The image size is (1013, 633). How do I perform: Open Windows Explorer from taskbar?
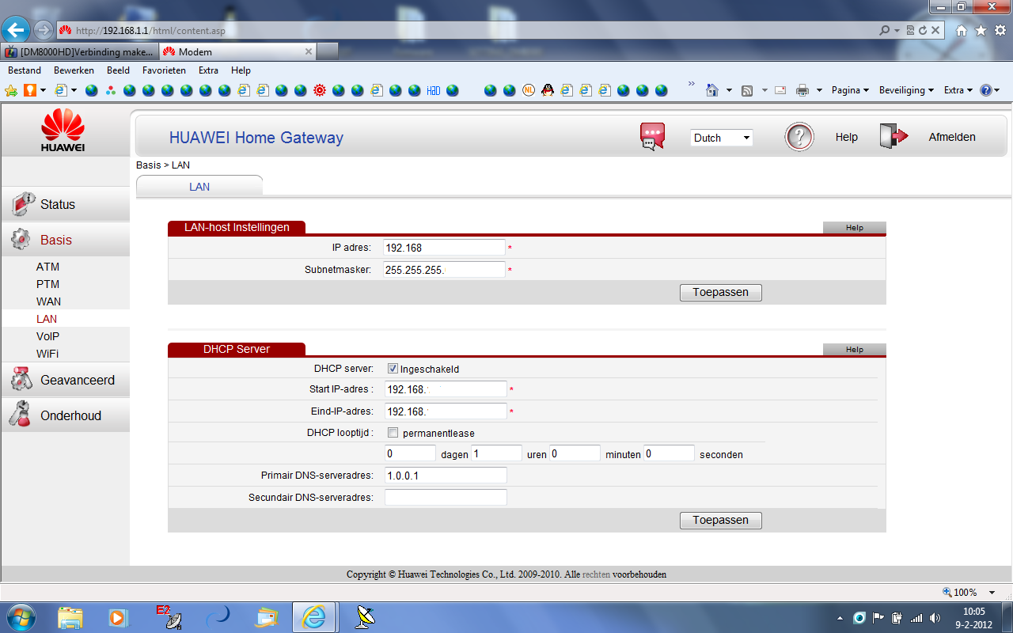[70, 616]
